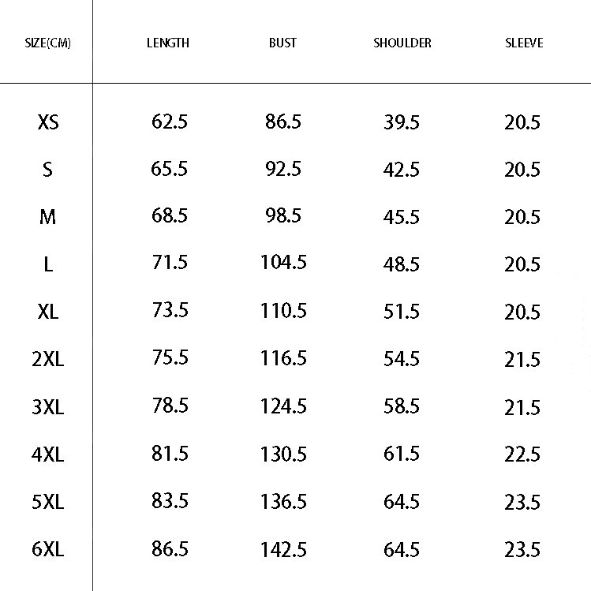Select shoulder value 54.5

click(x=402, y=359)
